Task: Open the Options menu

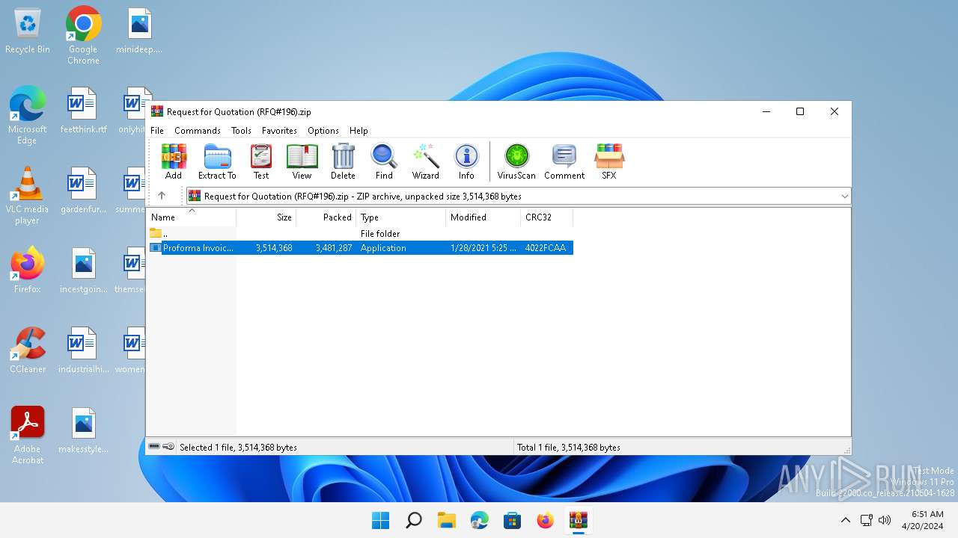Action: 323,130
